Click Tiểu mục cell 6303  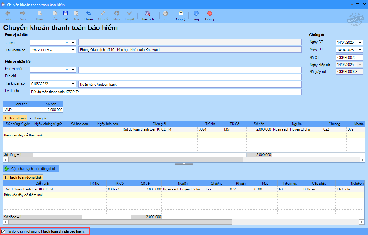(290, 189)
